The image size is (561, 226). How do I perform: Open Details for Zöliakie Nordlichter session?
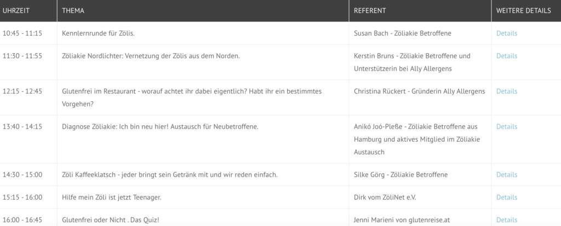[506, 56]
